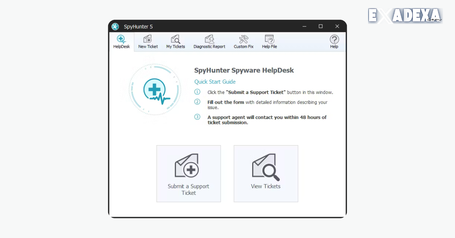
Task: Click the Help question mark icon
Action: 334,39
